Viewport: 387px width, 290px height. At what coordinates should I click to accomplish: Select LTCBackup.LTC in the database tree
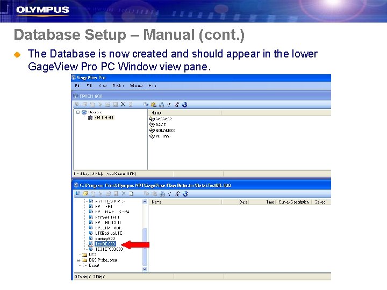point(109,233)
